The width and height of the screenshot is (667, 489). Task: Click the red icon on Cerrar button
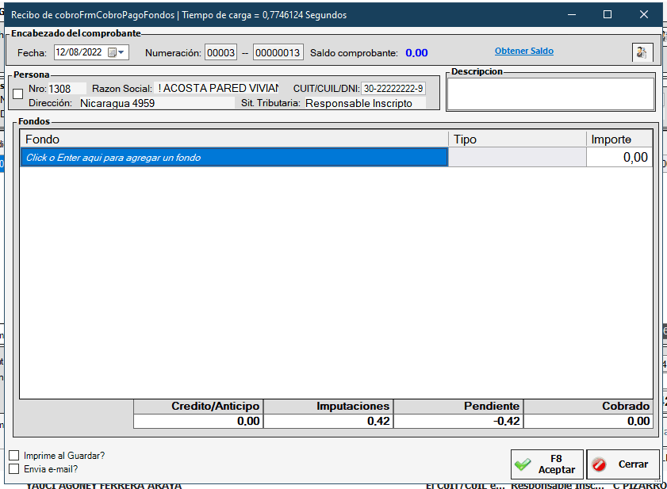point(600,464)
